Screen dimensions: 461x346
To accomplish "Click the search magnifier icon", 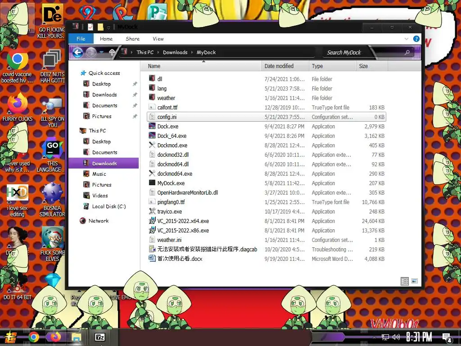I will pyautogui.click(x=407, y=52).
